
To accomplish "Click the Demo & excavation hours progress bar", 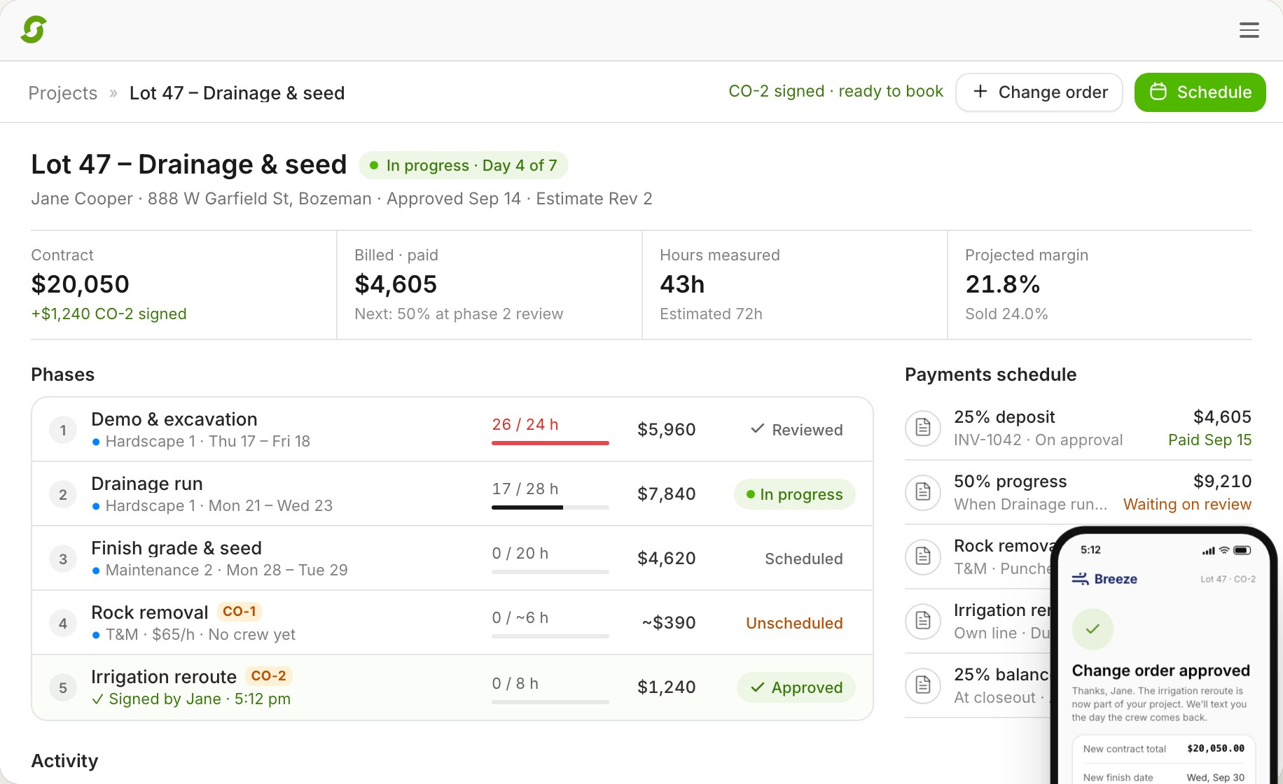I will pyautogui.click(x=550, y=443).
